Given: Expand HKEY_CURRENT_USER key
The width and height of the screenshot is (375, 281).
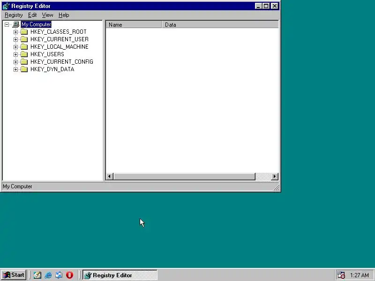Looking at the screenshot, I should [x=15, y=39].
